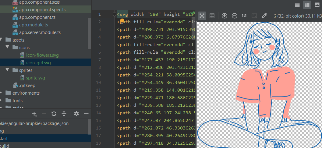The width and height of the screenshot is (322, 148).
Task: Collapse the sprites folder
Action: click(8, 70)
